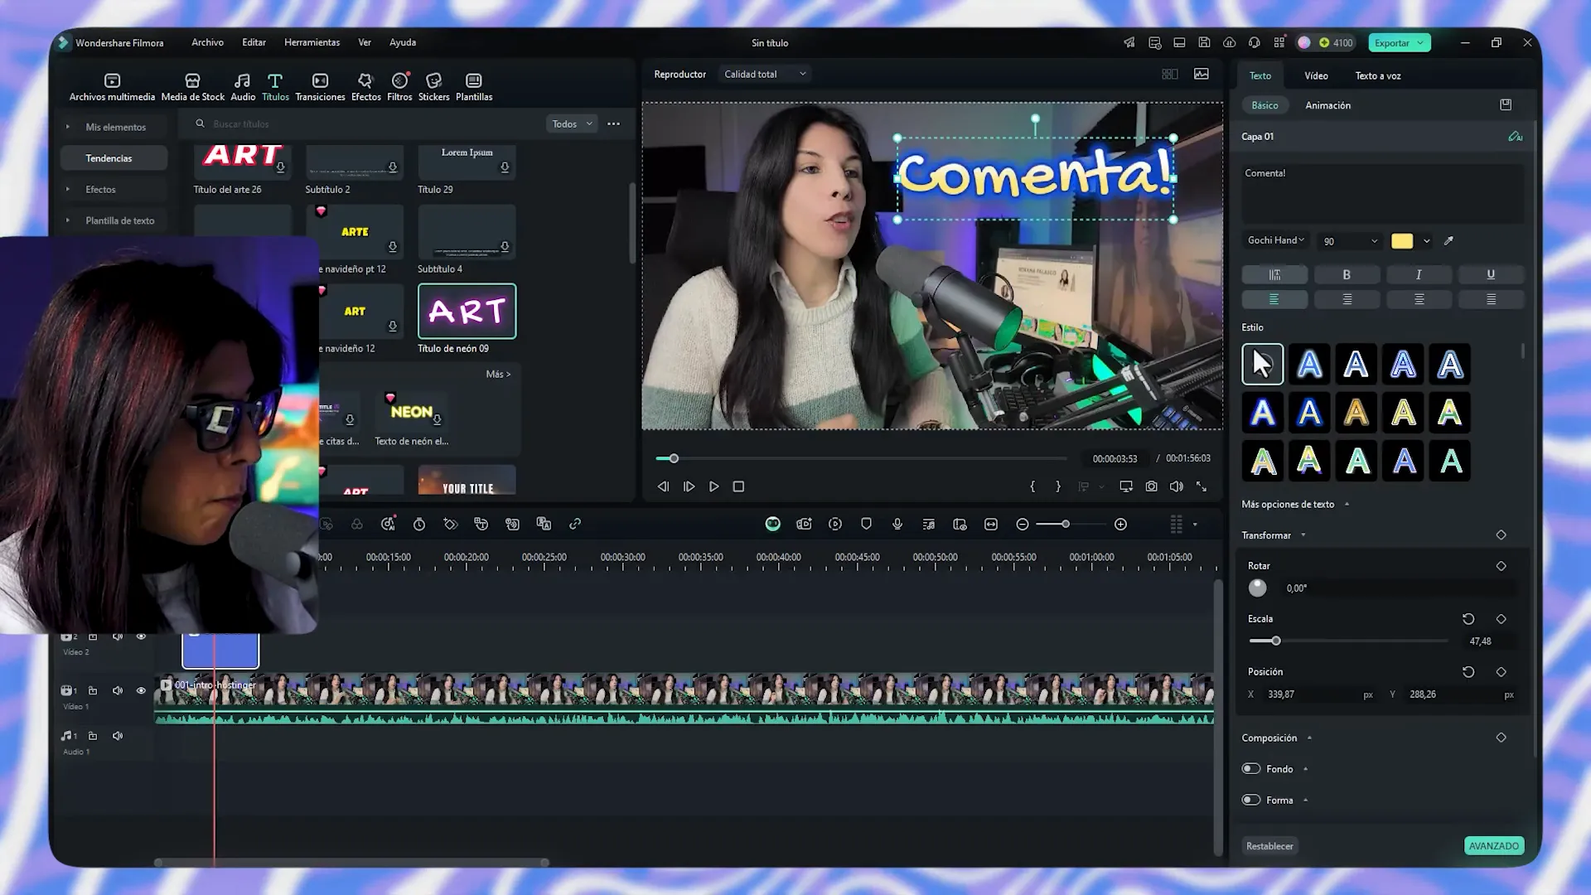This screenshot has height=895, width=1591.
Task: Add a keyframe for Escala
Action: [1501, 619]
